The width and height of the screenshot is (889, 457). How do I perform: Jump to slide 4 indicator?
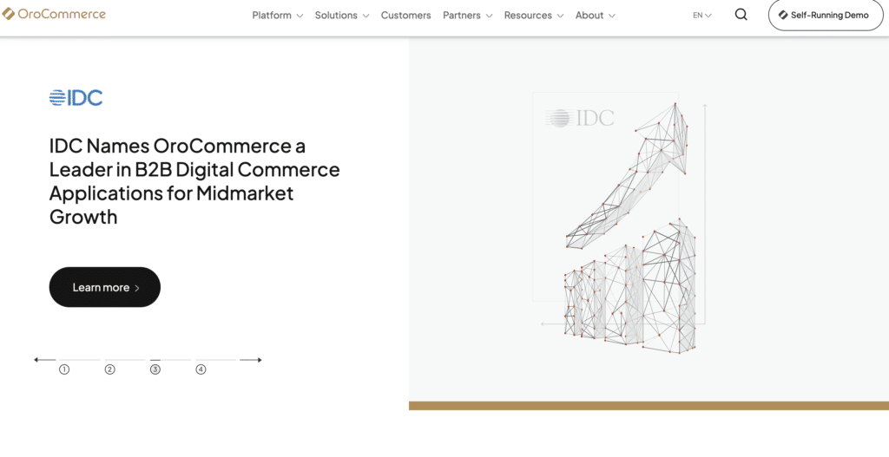[x=201, y=369]
